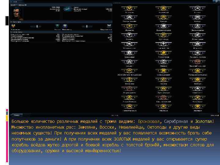Click the gold Скряга medal

(163, 80)
